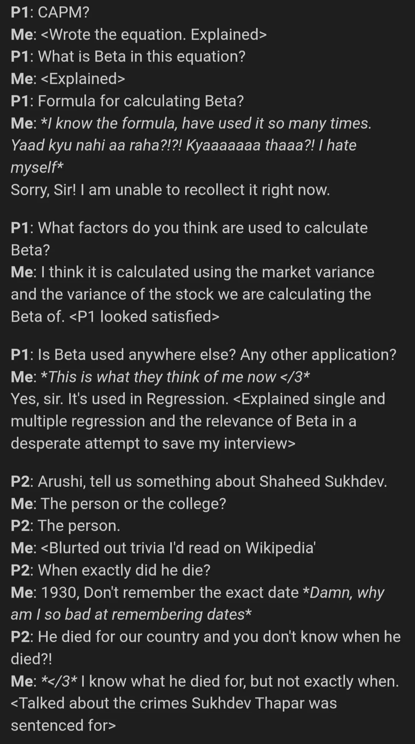415x744 pixels.
Task: Click 'Yes, sir. It's used in Regression.'
Action: 120,399
